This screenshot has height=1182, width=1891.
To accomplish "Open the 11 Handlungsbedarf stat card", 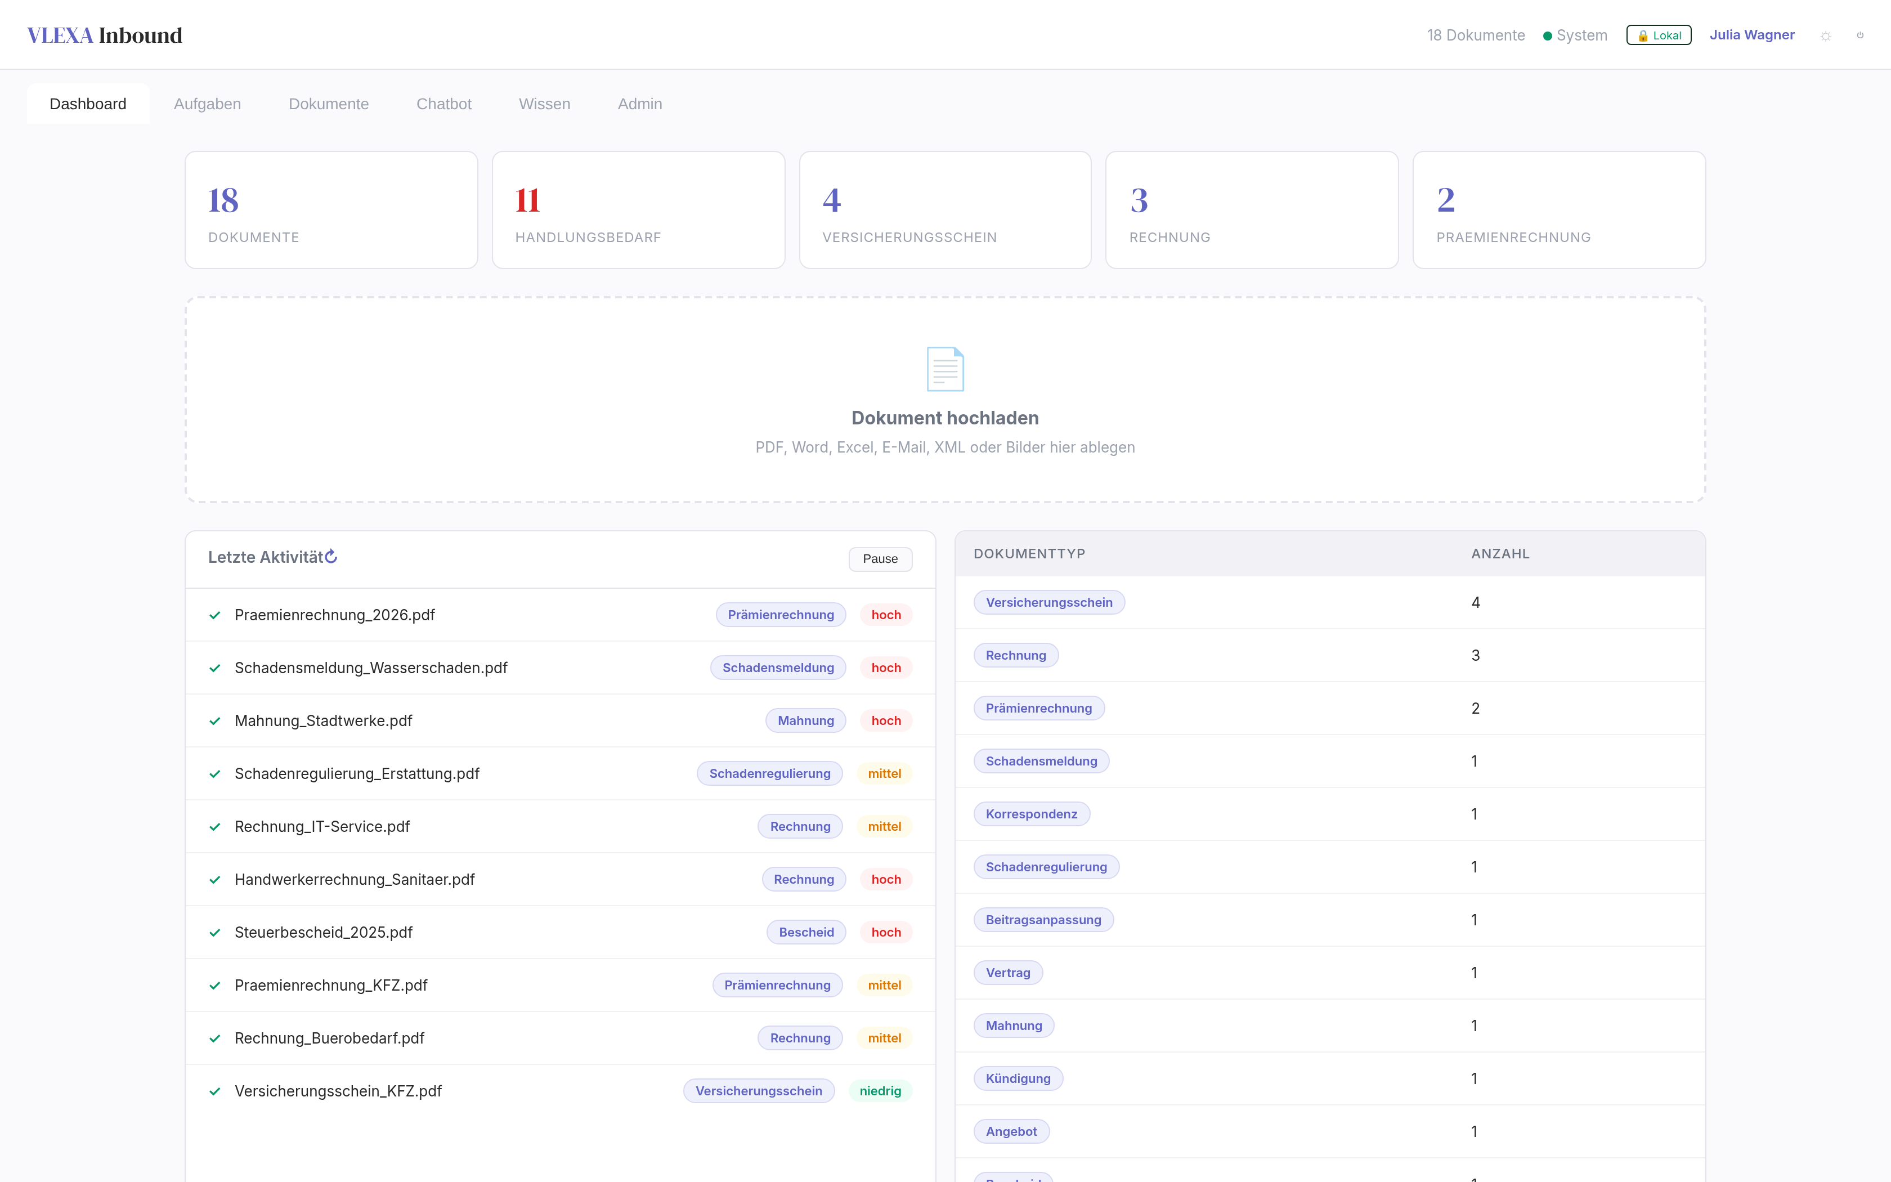I will [638, 211].
